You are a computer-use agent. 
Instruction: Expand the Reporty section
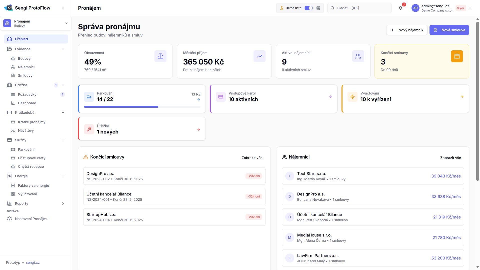(x=63, y=203)
